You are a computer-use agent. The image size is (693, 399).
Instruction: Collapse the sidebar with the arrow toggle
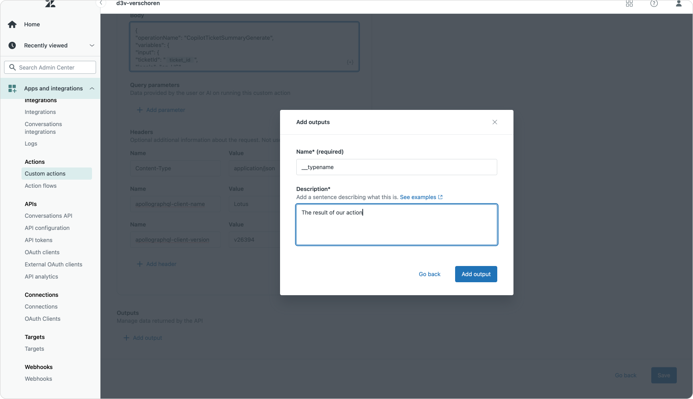[101, 3]
